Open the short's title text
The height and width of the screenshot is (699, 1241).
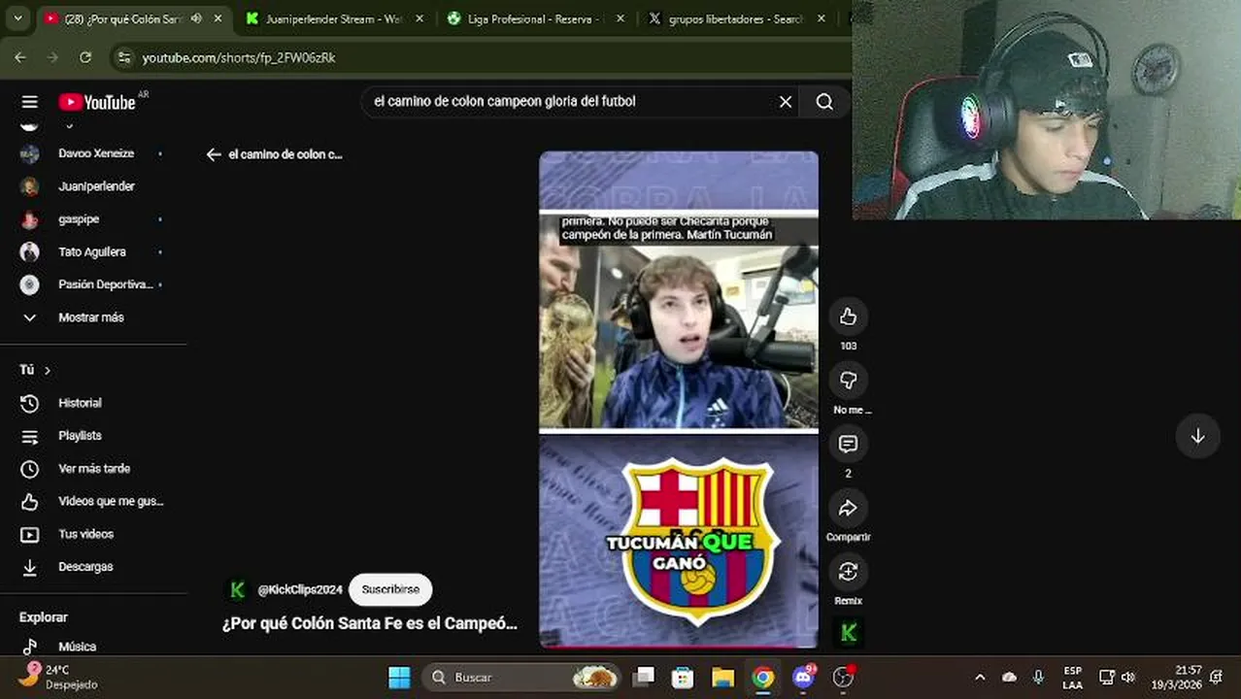tap(369, 623)
